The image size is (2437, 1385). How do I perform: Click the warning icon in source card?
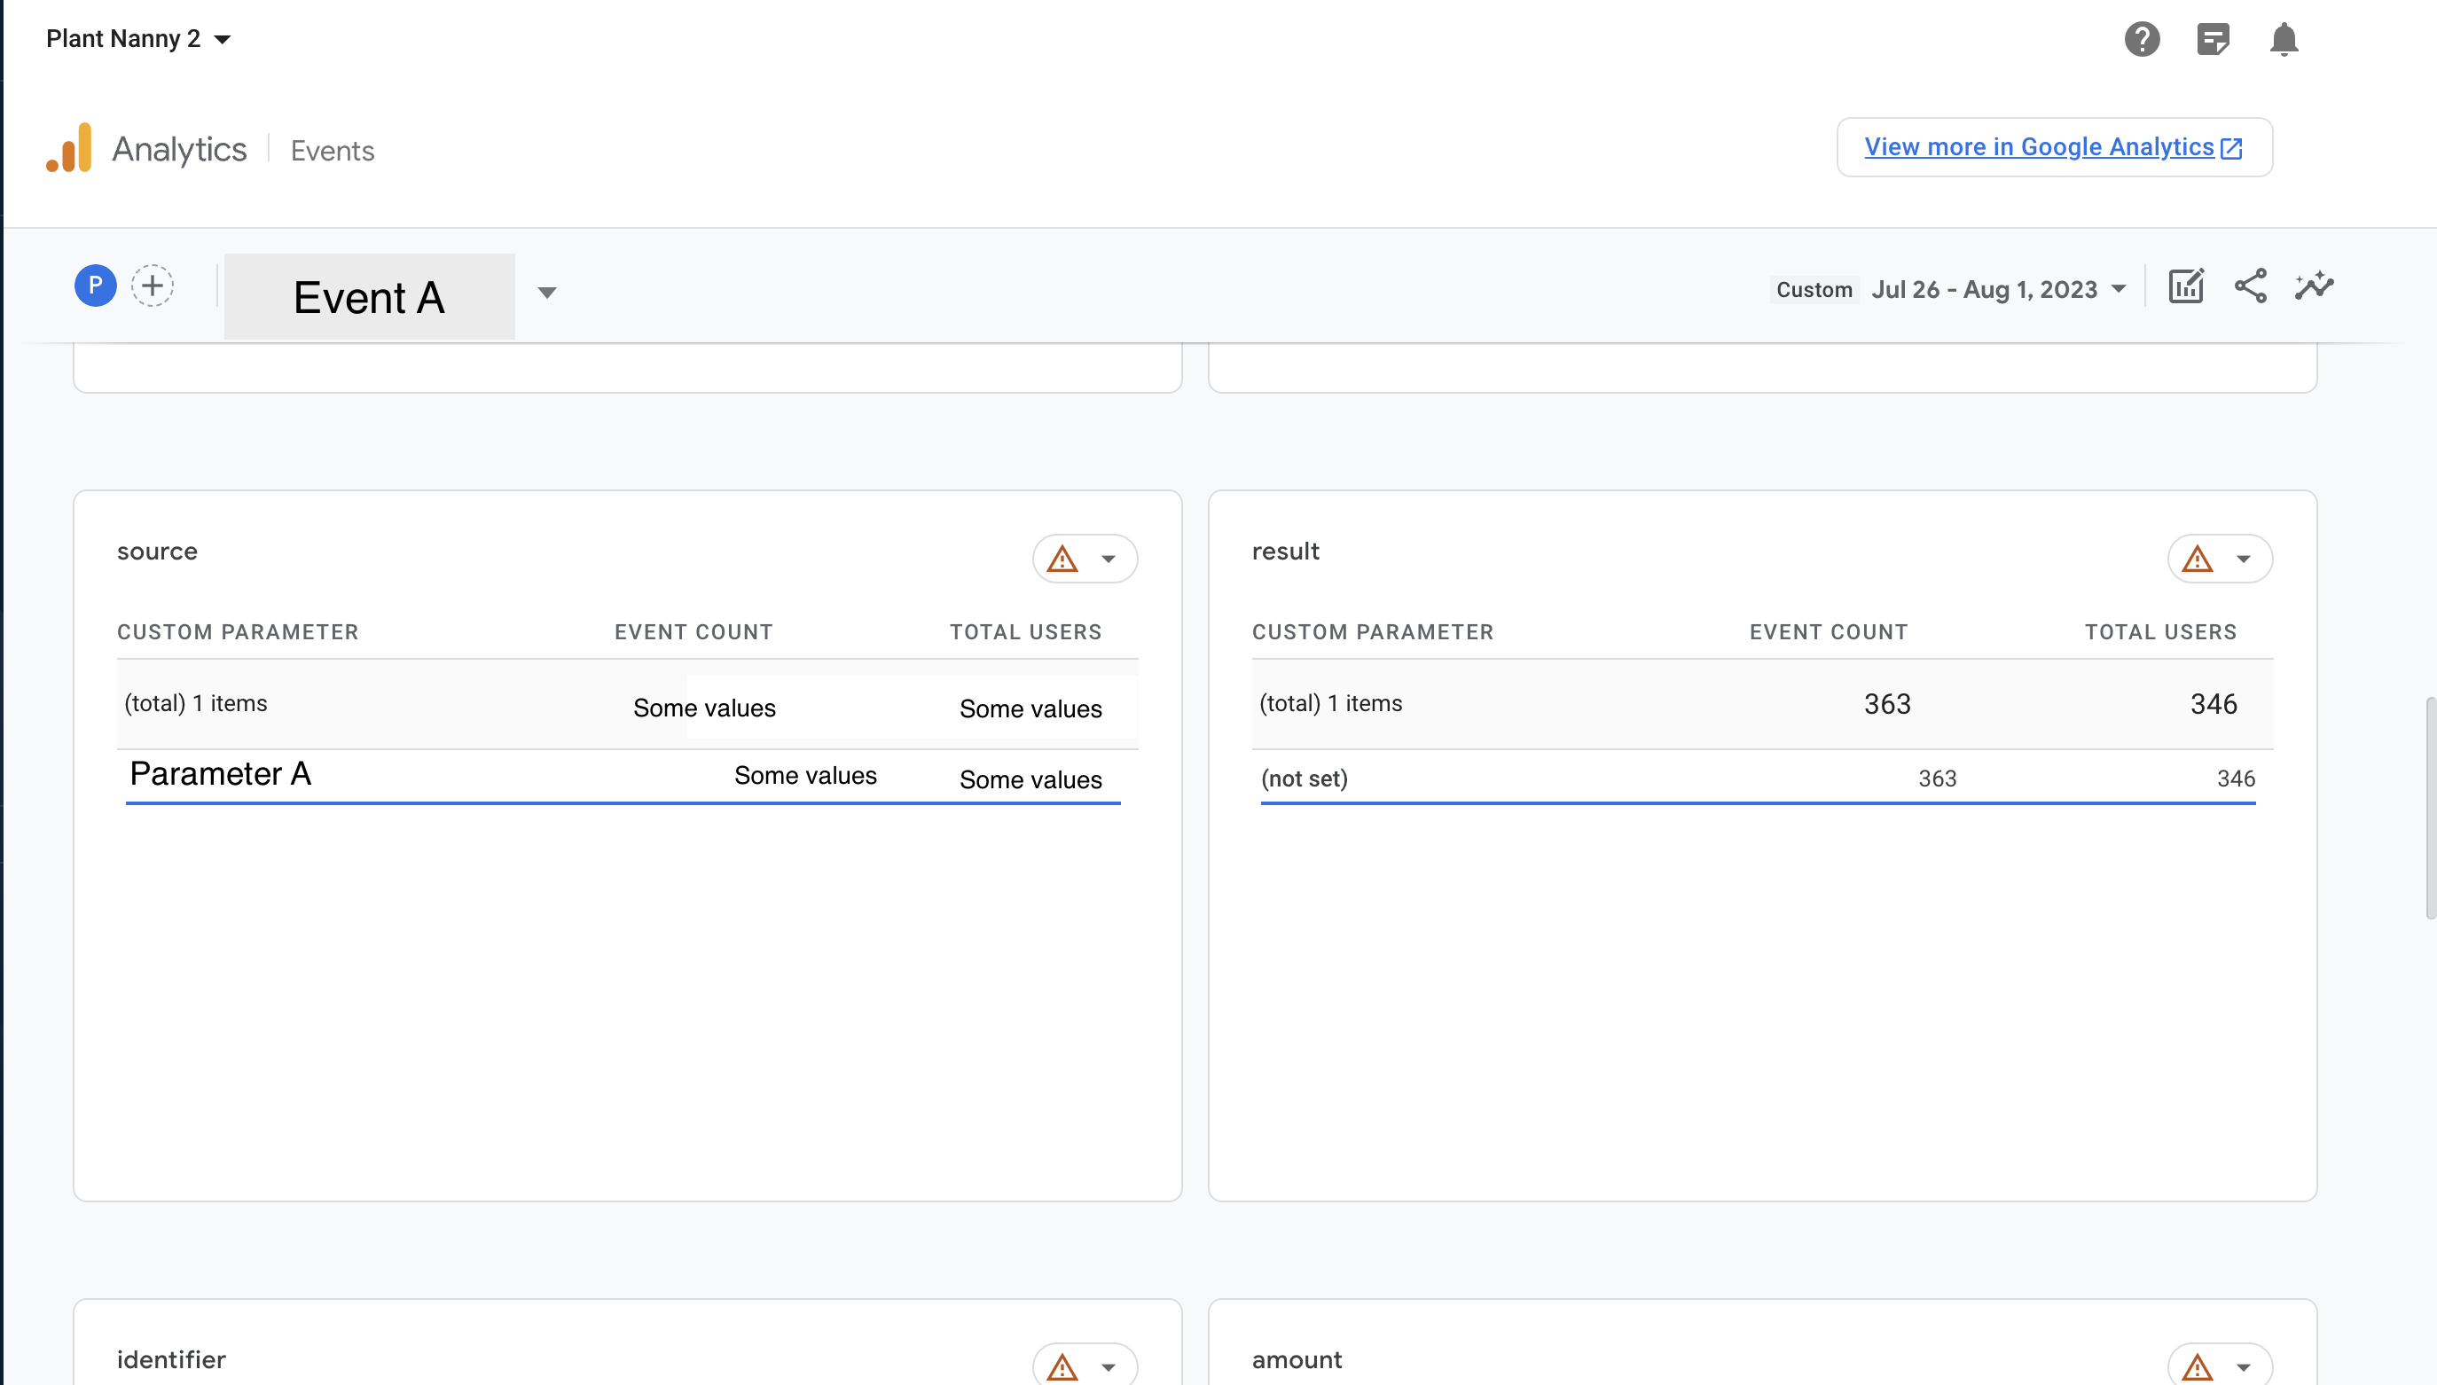1062,559
